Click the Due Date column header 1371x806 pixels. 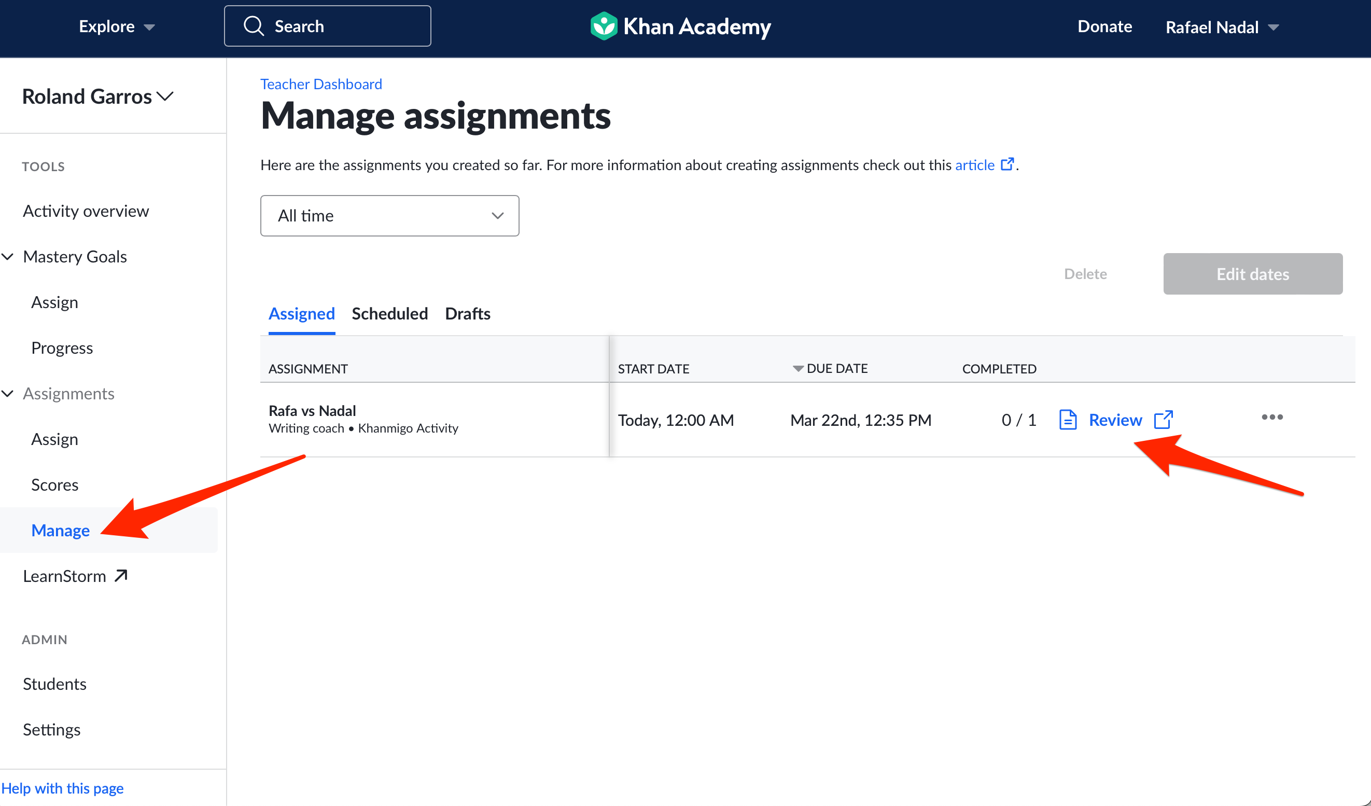point(837,368)
